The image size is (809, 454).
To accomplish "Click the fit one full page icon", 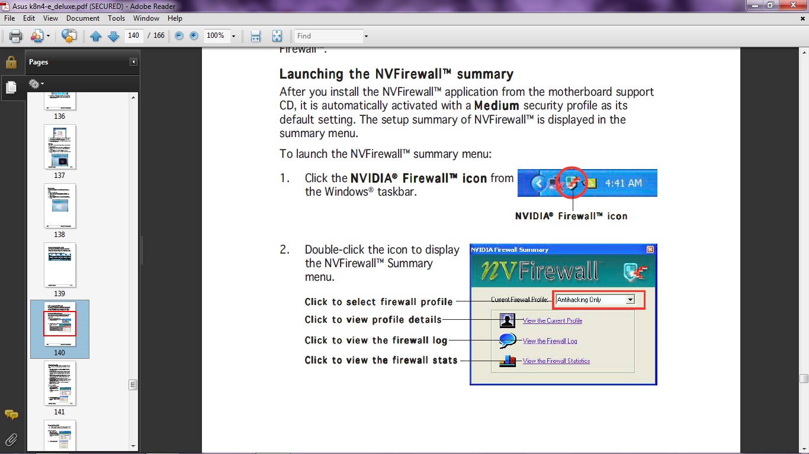I will tap(277, 36).
